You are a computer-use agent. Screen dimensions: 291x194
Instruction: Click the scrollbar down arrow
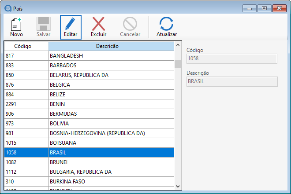[x=178, y=186]
